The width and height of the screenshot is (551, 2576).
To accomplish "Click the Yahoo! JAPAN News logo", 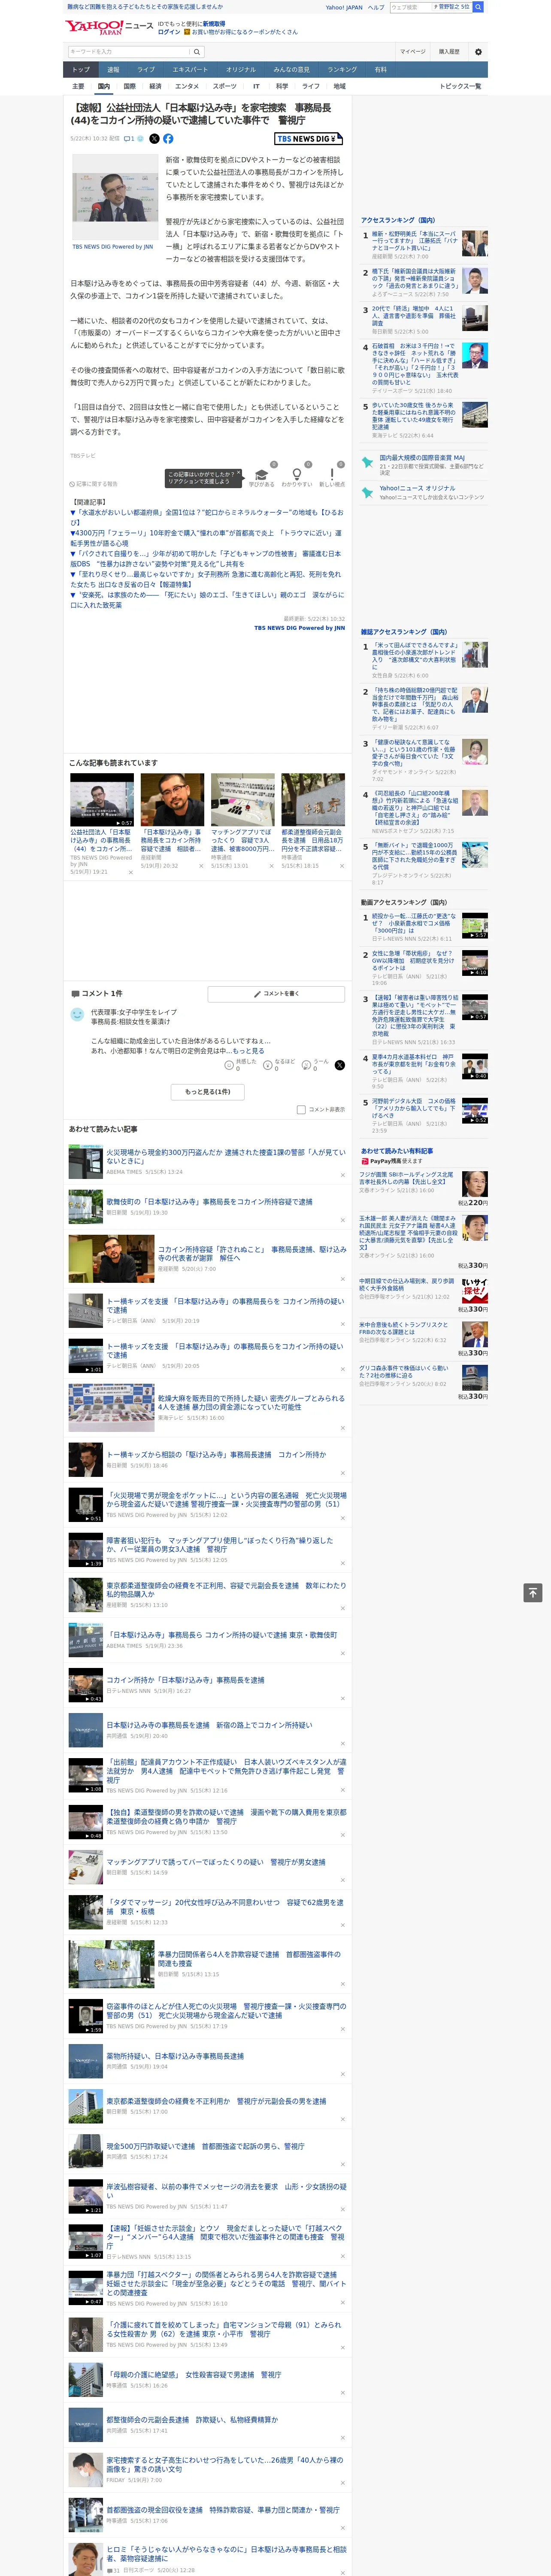I will point(109,27).
